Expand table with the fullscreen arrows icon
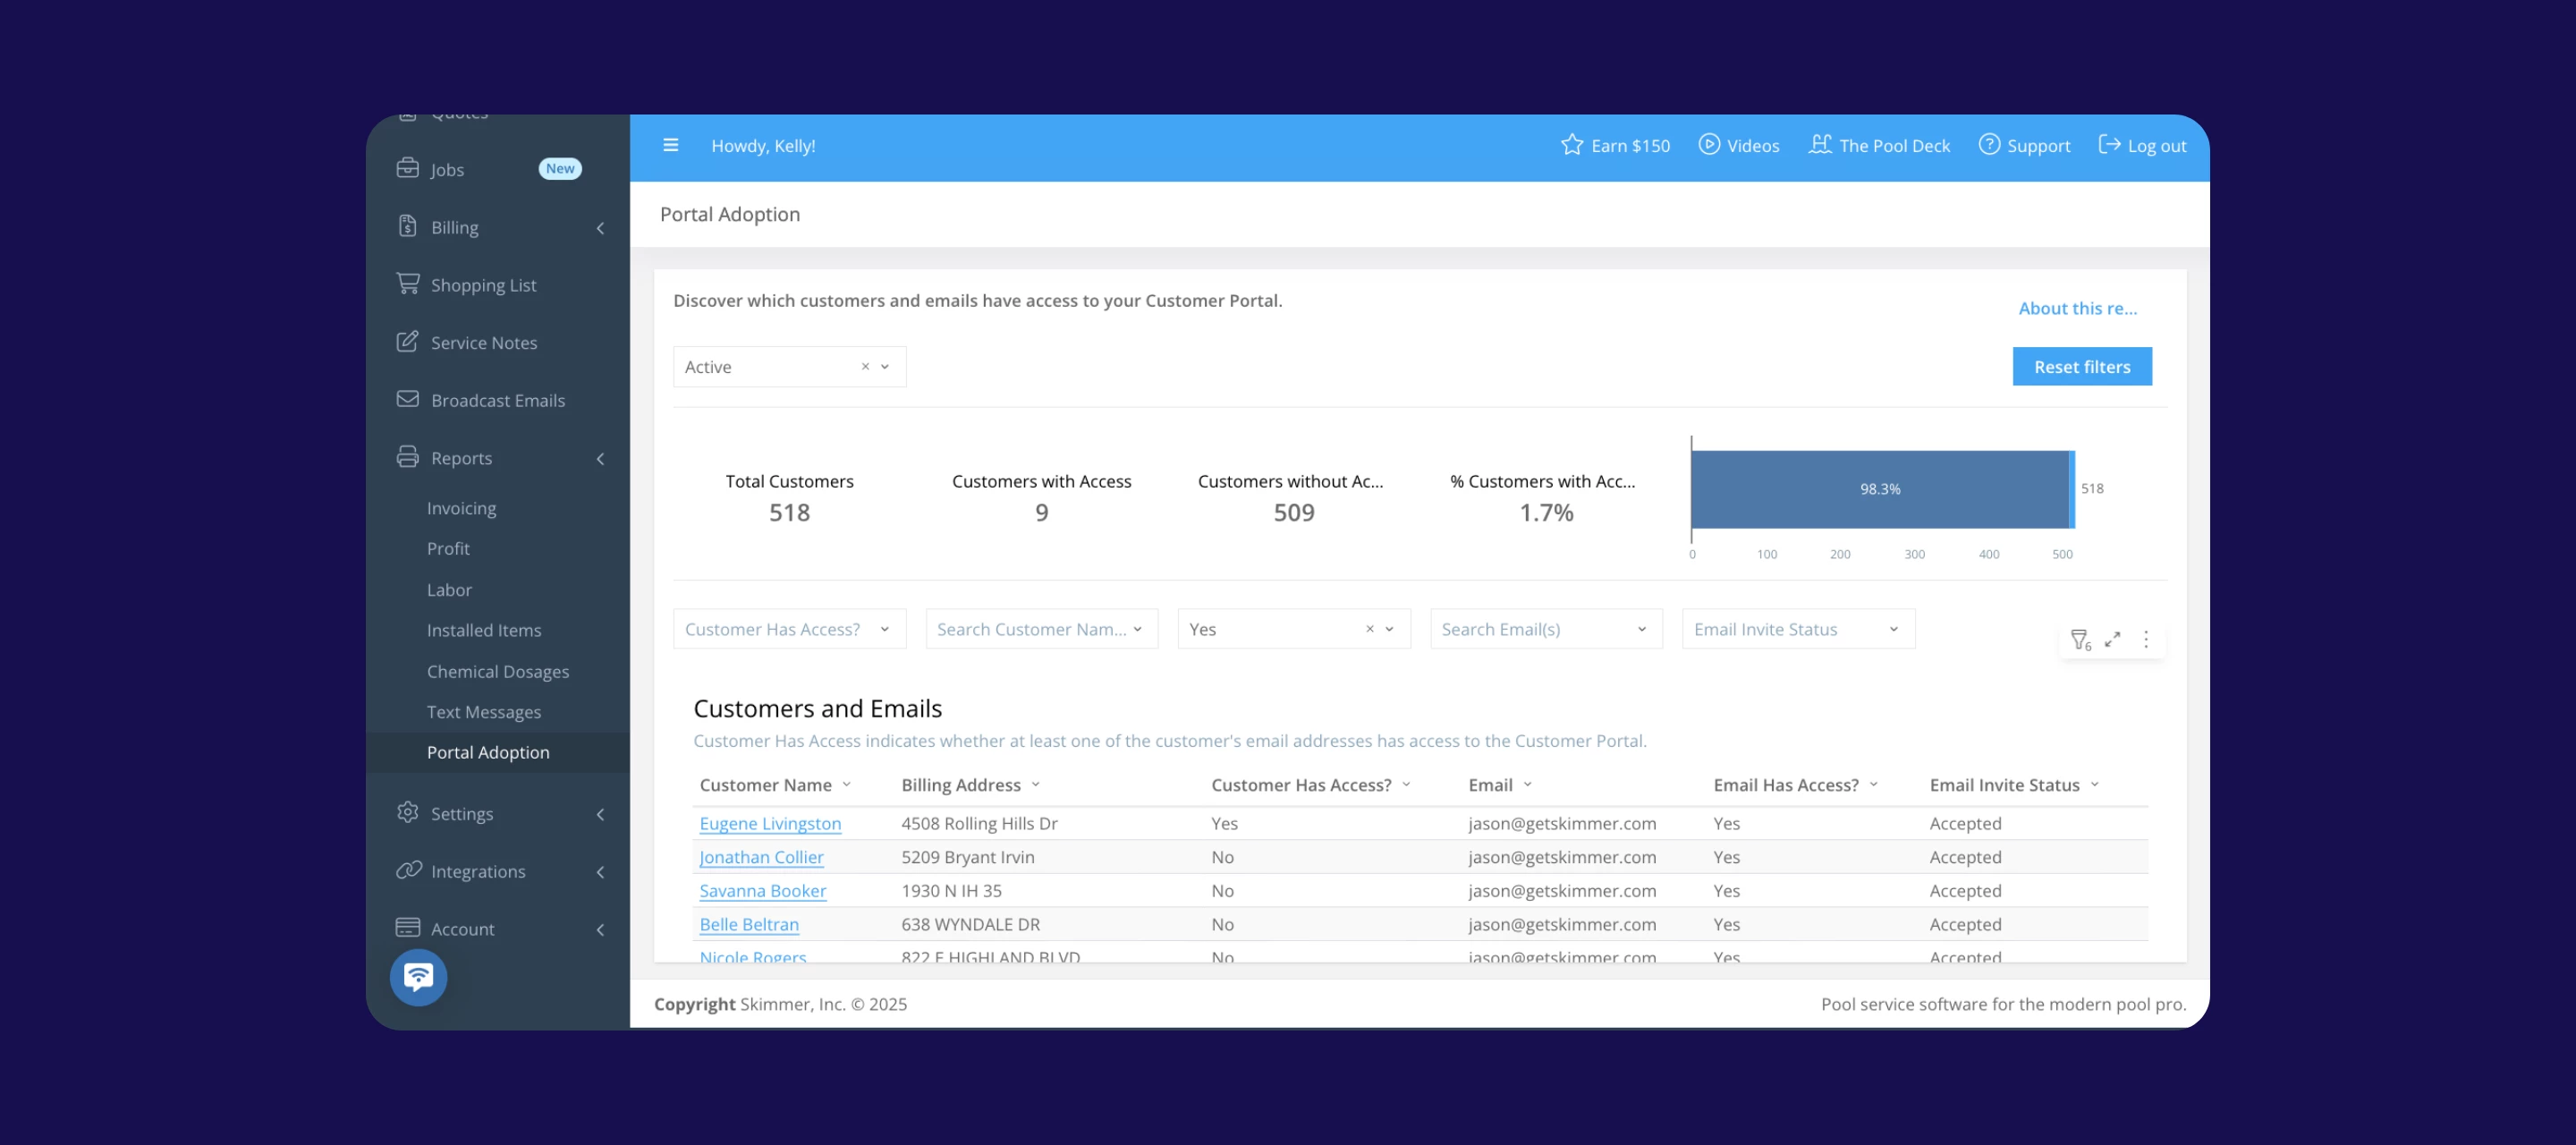Image resolution: width=2576 pixels, height=1145 pixels. tap(2112, 639)
